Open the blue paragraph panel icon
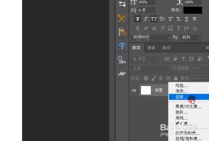Viewport: 209px width, 141px height. pyautogui.click(x=122, y=45)
